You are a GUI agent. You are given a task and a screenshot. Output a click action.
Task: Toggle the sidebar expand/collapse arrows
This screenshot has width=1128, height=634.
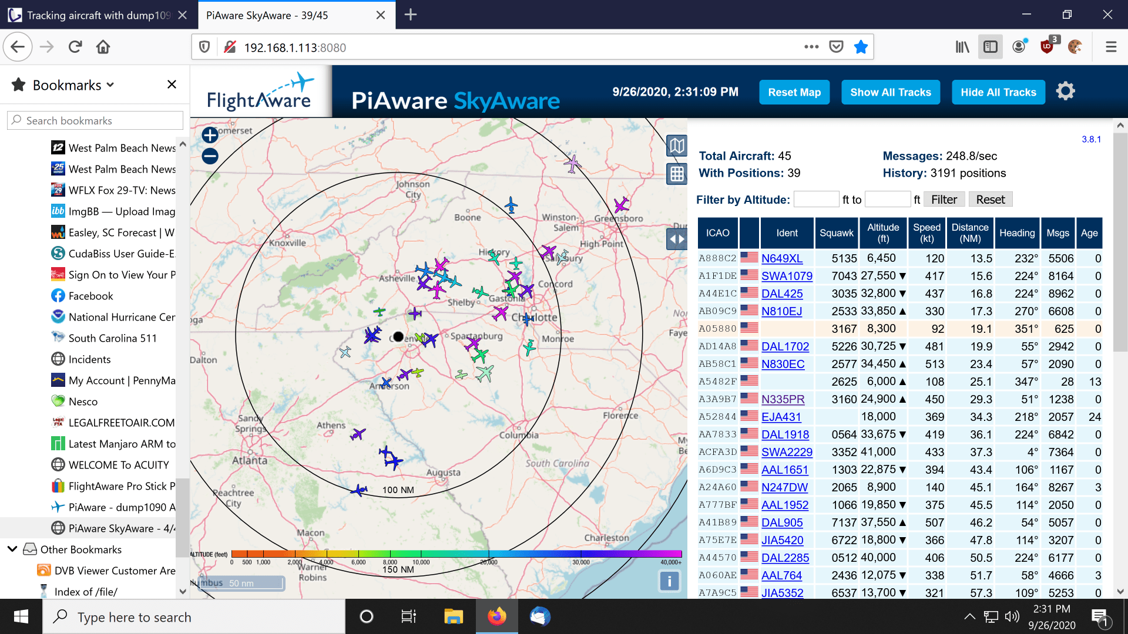[x=677, y=239]
